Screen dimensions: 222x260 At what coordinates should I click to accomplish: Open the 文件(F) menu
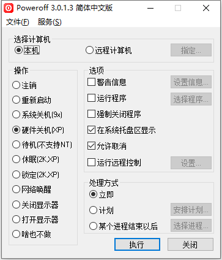point(18,22)
